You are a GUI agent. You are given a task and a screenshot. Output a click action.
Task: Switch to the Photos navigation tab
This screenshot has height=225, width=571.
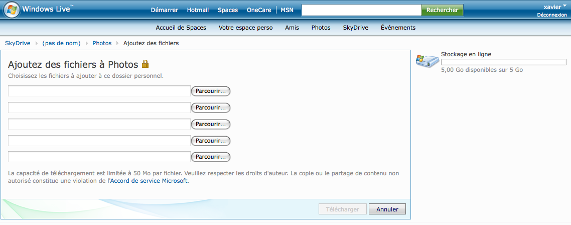pyautogui.click(x=321, y=27)
